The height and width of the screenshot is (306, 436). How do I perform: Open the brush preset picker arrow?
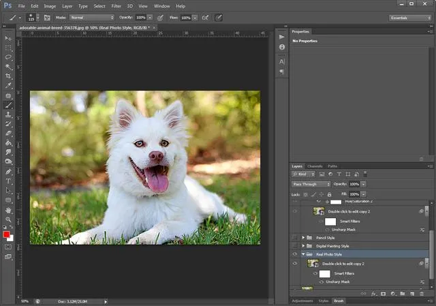pos(38,18)
